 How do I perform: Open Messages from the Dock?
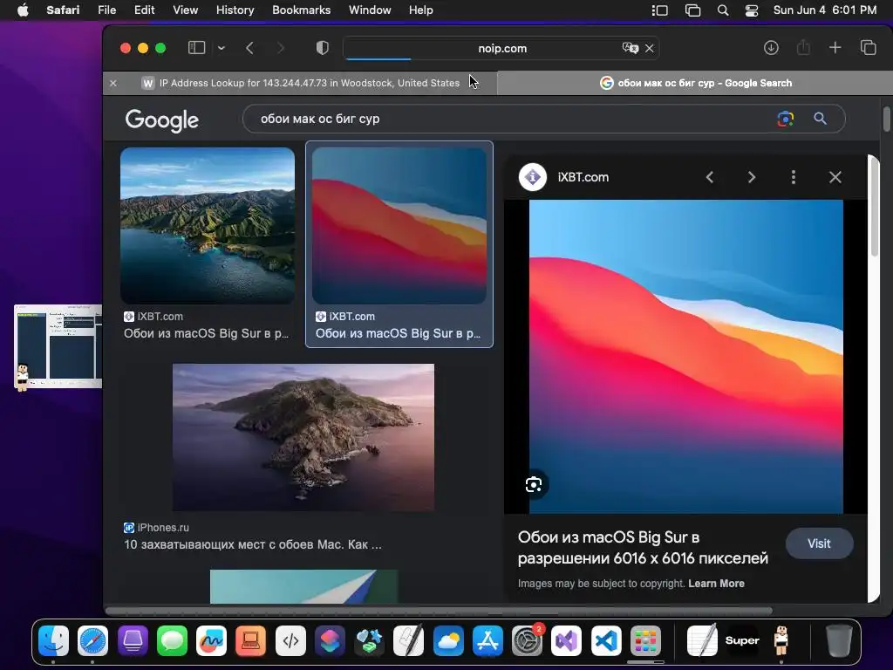click(x=172, y=641)
